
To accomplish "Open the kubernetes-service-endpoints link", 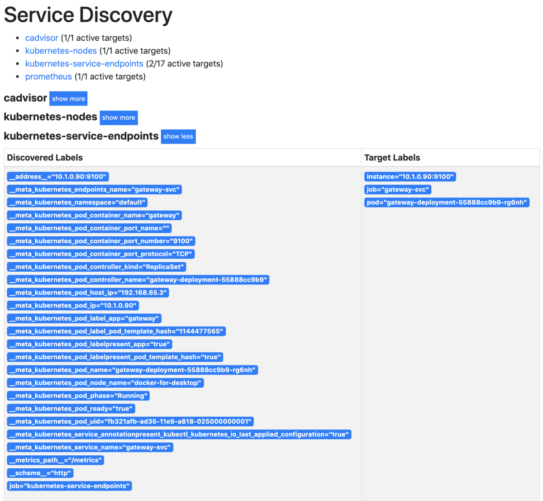I will (x=84, y=64).
